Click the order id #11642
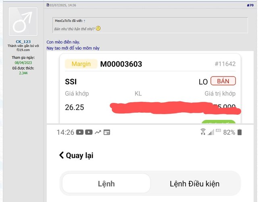This screenshot has width=258, height=202. [225, 64]
